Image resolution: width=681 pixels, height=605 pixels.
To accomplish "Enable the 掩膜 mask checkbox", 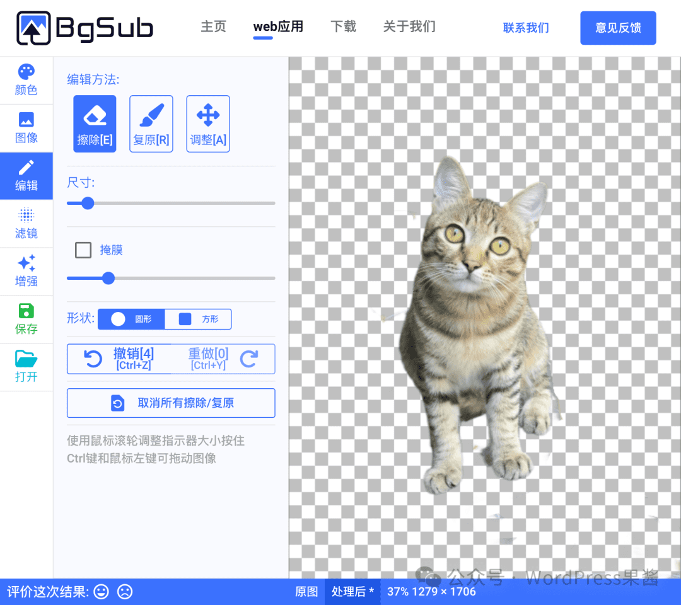I will click(x=83, y=250).
